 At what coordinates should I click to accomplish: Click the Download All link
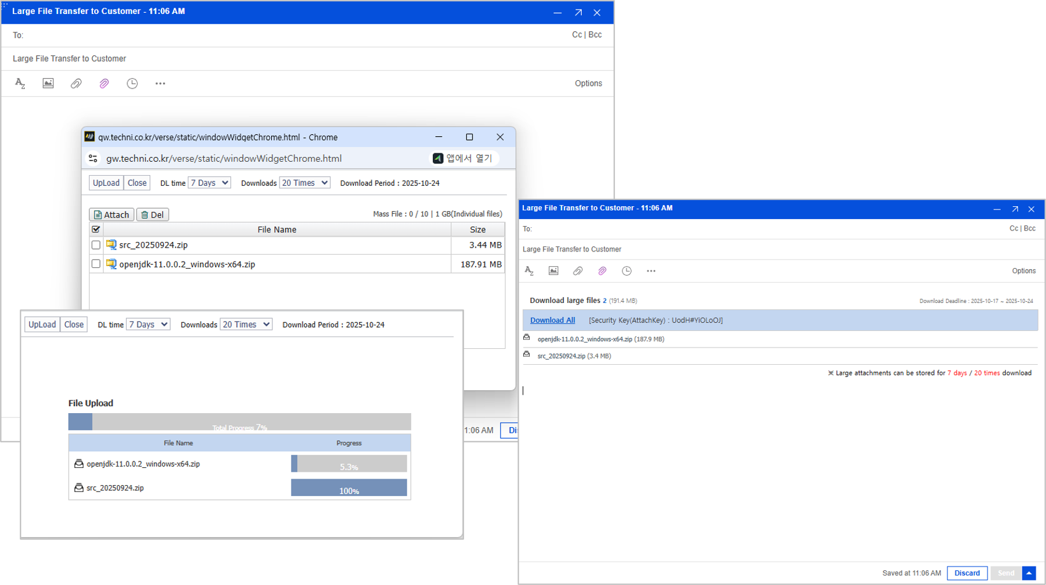[552, 321]
